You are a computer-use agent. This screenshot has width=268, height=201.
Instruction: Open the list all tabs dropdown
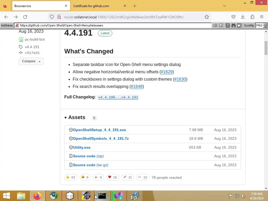[x=225, y=6]
